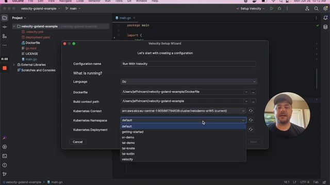The height and width of the screenshot is (185, 330).
Task: Open the Commit tool window icon
Action: click(5, 27)
